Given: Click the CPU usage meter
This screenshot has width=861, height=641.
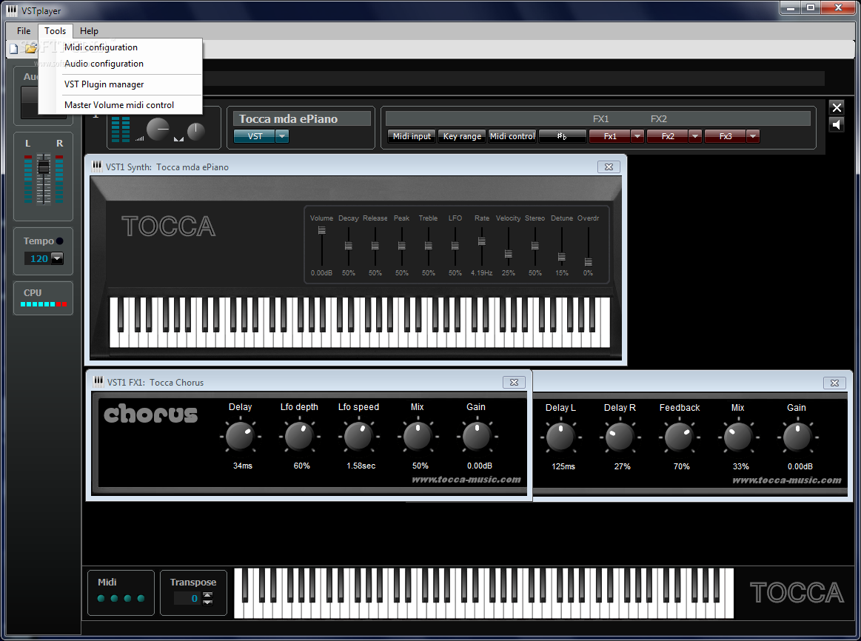Looking at the screenshot, I should tap(44, 304).
